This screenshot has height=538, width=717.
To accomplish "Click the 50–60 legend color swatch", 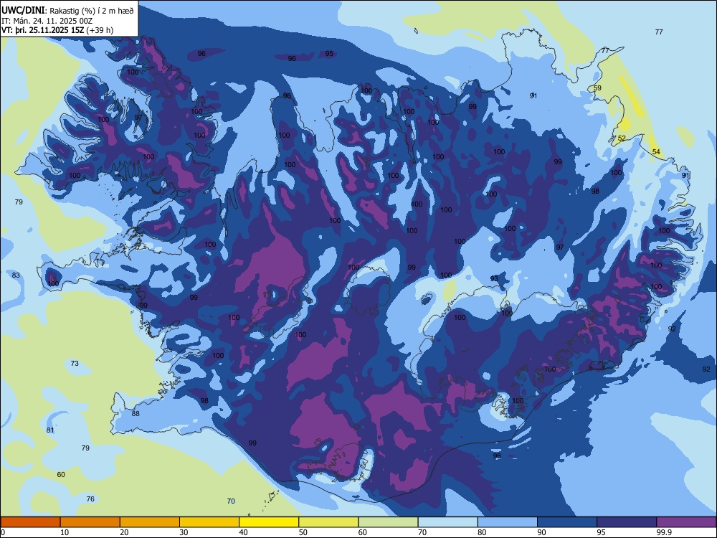I will [x=328, y=522].
